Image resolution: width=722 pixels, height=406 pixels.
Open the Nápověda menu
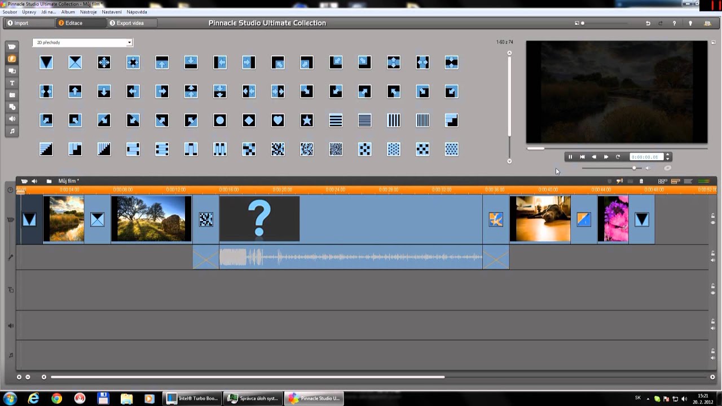(137, 12)
